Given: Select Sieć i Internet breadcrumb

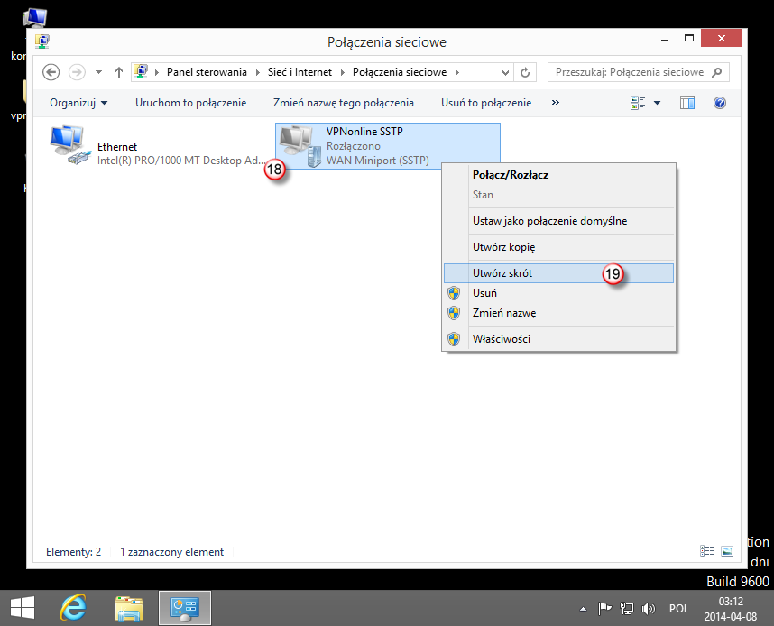Looking at the screenshot, I should click(299, 72).
